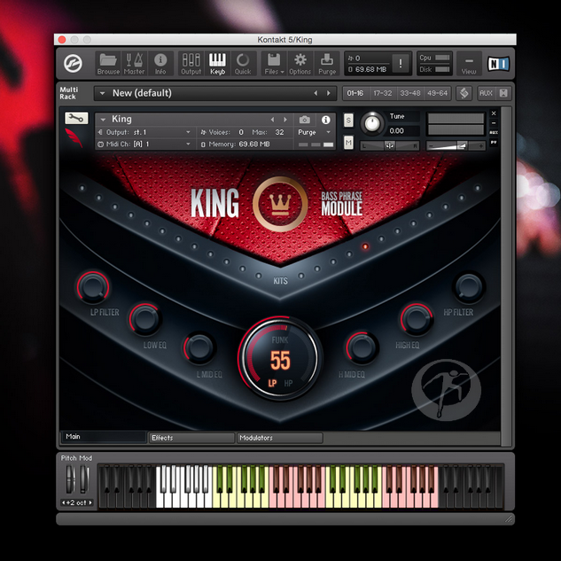Screen dimensions: 561x561
Task: Switch to the Main tab
Action: pyautogui.click(x=104, y=437)
